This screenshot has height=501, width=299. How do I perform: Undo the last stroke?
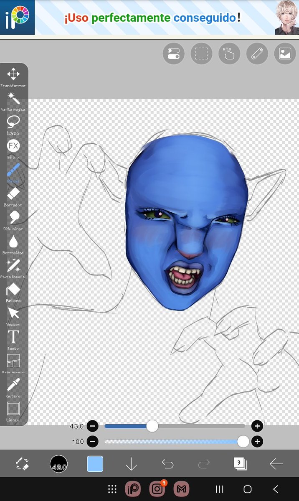[x=167, y=464]
